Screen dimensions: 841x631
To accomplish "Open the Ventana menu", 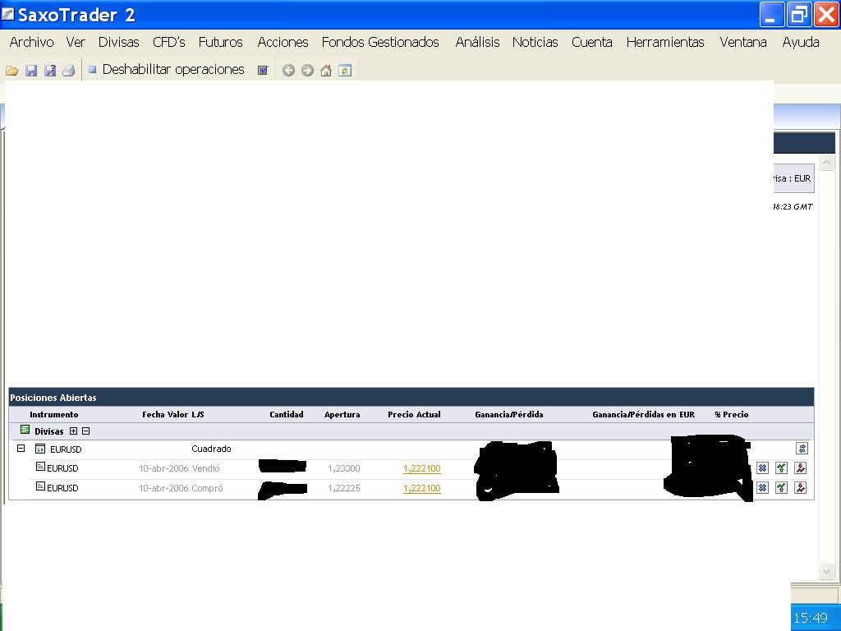I will click(742, 43).
